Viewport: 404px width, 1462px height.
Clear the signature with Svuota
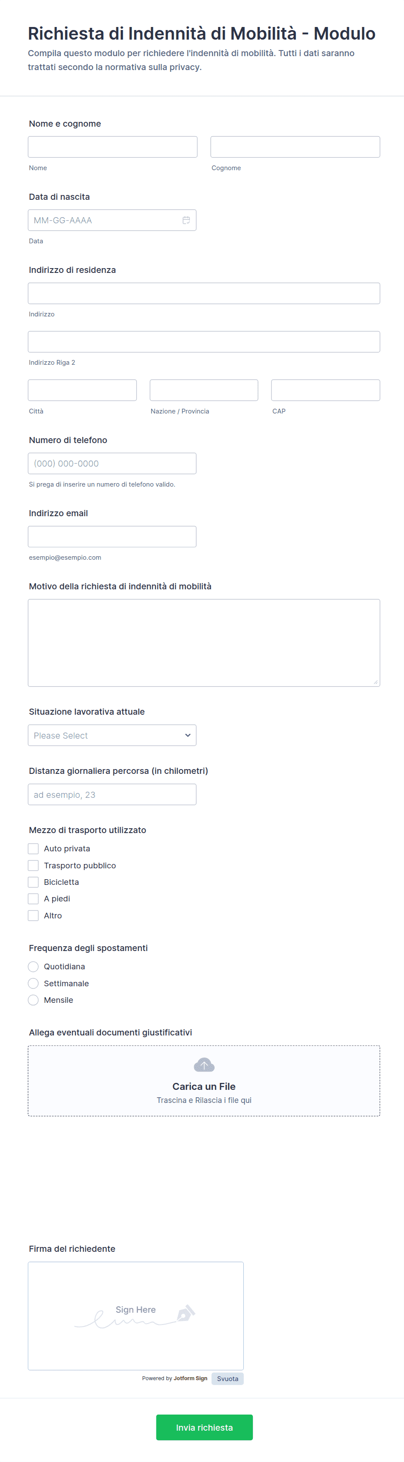pyautogui.click(x=228, y=1378)
